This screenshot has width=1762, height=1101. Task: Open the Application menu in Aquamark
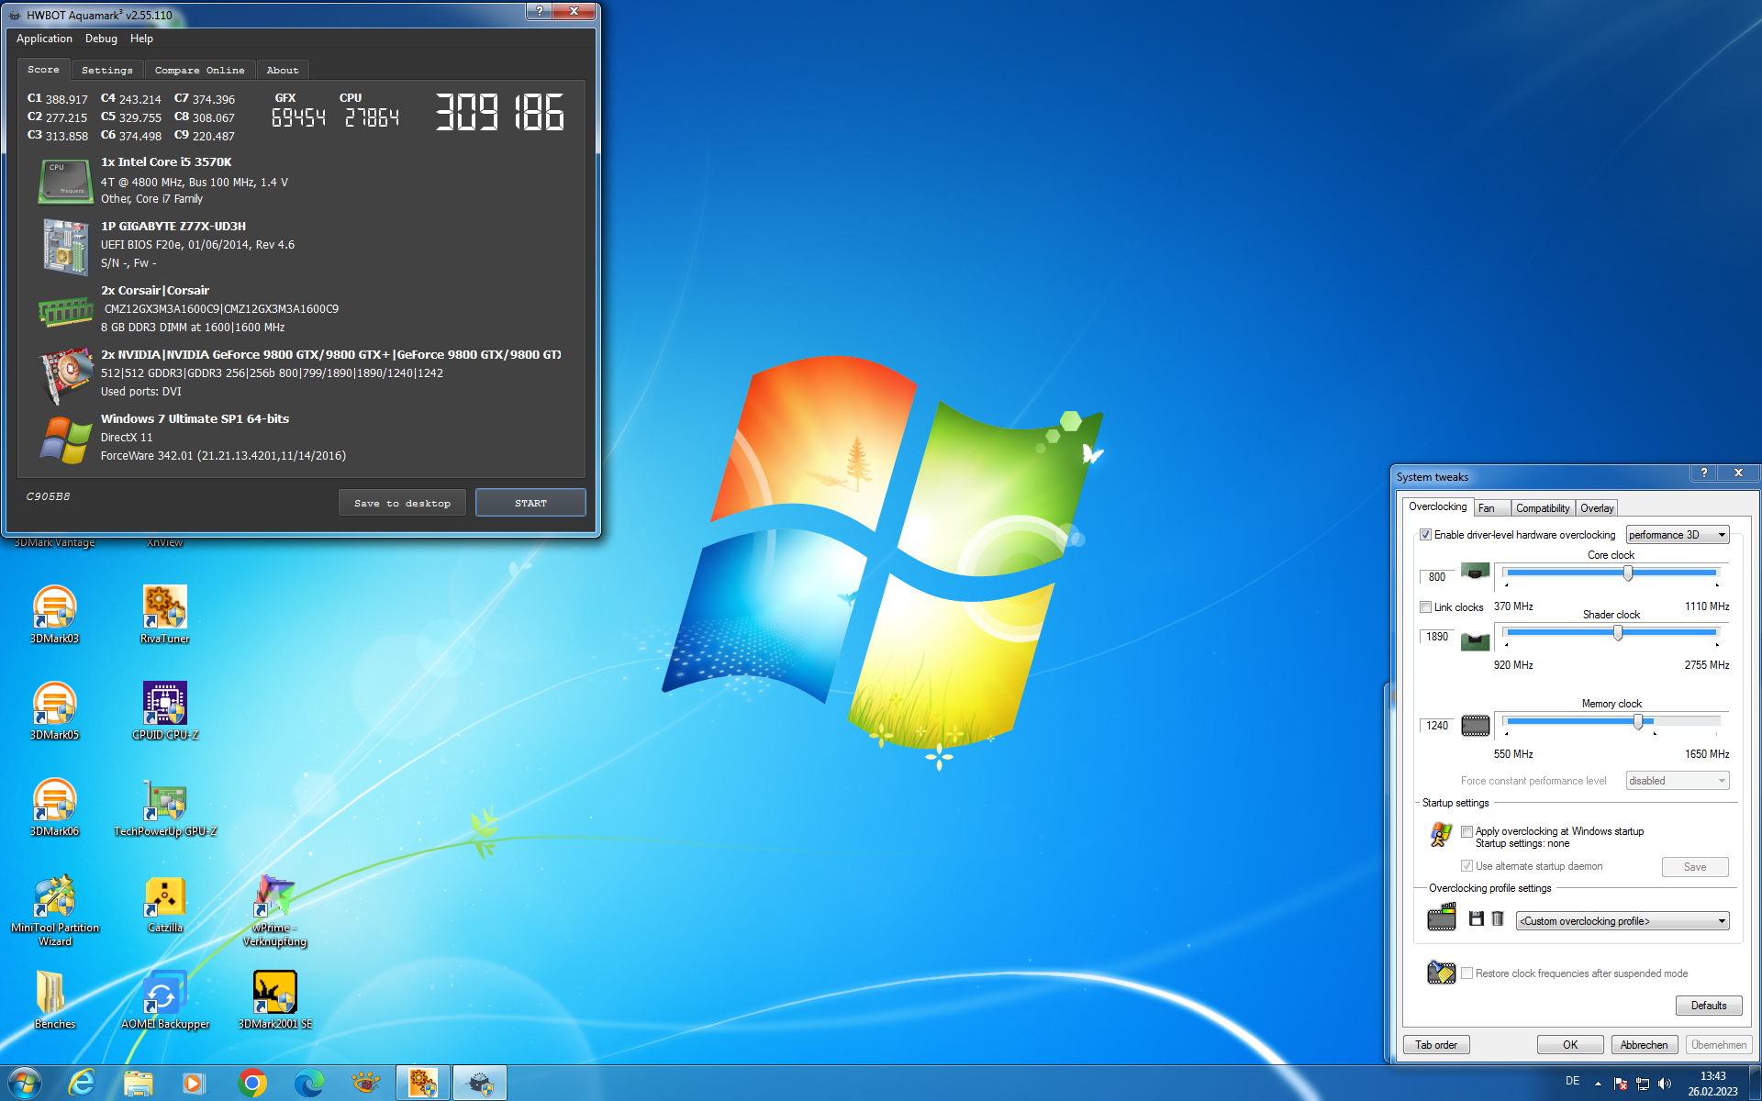(x=44, y=39)
